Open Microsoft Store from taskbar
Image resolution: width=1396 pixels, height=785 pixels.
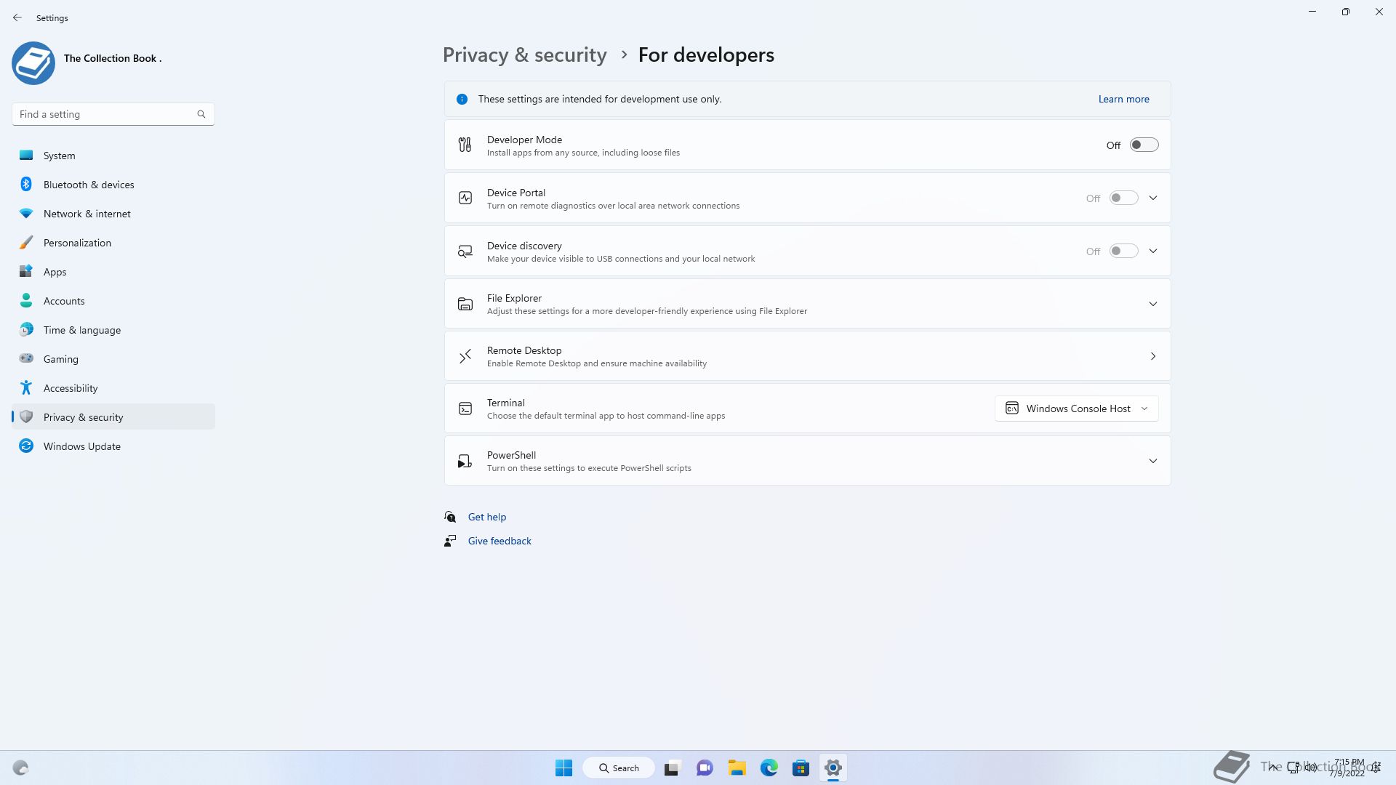click(x=801, y=768)
